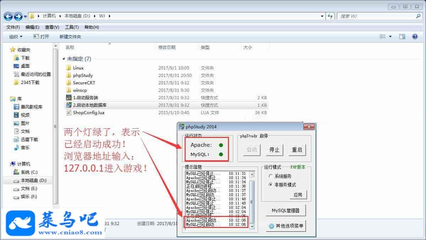Image resolution: width=426 pixels, height=240 pixels.
Task: Open the 帮助(H) menu
Action: [92, 27]
